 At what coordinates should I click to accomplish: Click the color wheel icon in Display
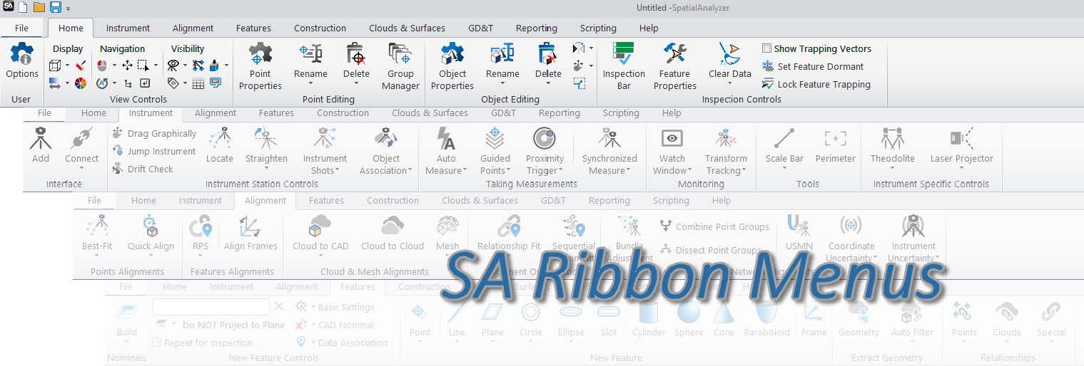click(x=80, y=83)
